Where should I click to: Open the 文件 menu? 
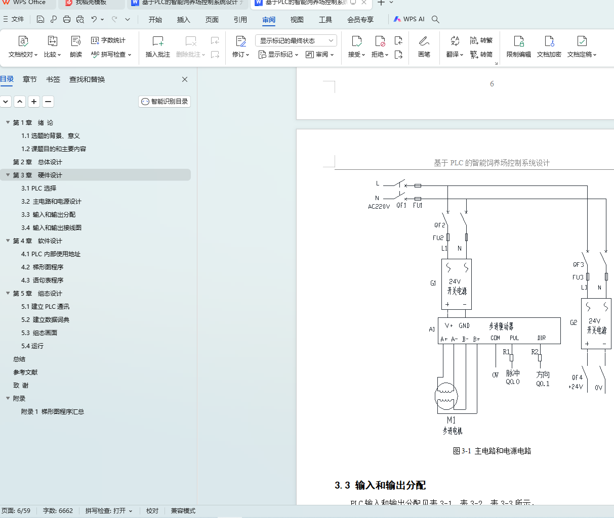(x=14, y=19)
